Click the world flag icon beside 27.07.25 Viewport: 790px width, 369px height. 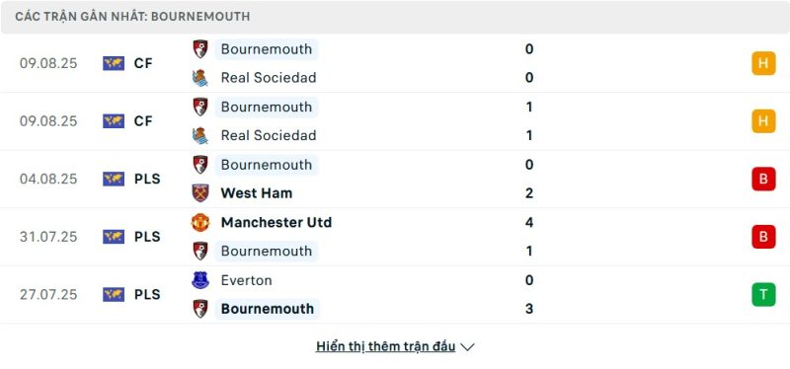pos(114,294)
